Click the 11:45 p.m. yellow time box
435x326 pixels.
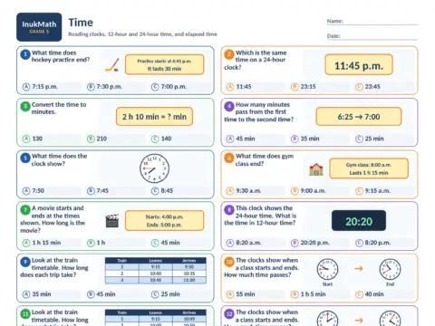coord(359,64)
